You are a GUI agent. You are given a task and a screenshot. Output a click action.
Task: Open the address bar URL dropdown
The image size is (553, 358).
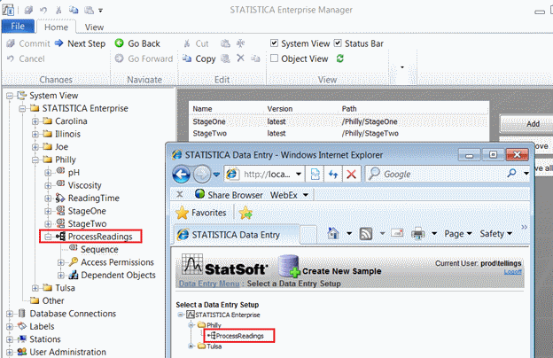click(x=299, y=174)
